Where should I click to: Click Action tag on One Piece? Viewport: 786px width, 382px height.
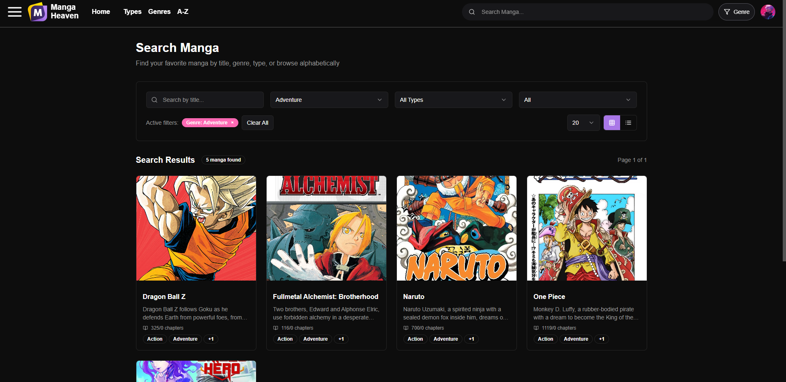546,339
